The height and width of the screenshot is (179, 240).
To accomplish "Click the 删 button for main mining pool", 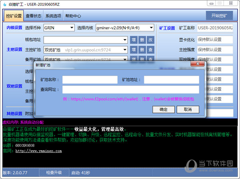I will coord(142,50).
